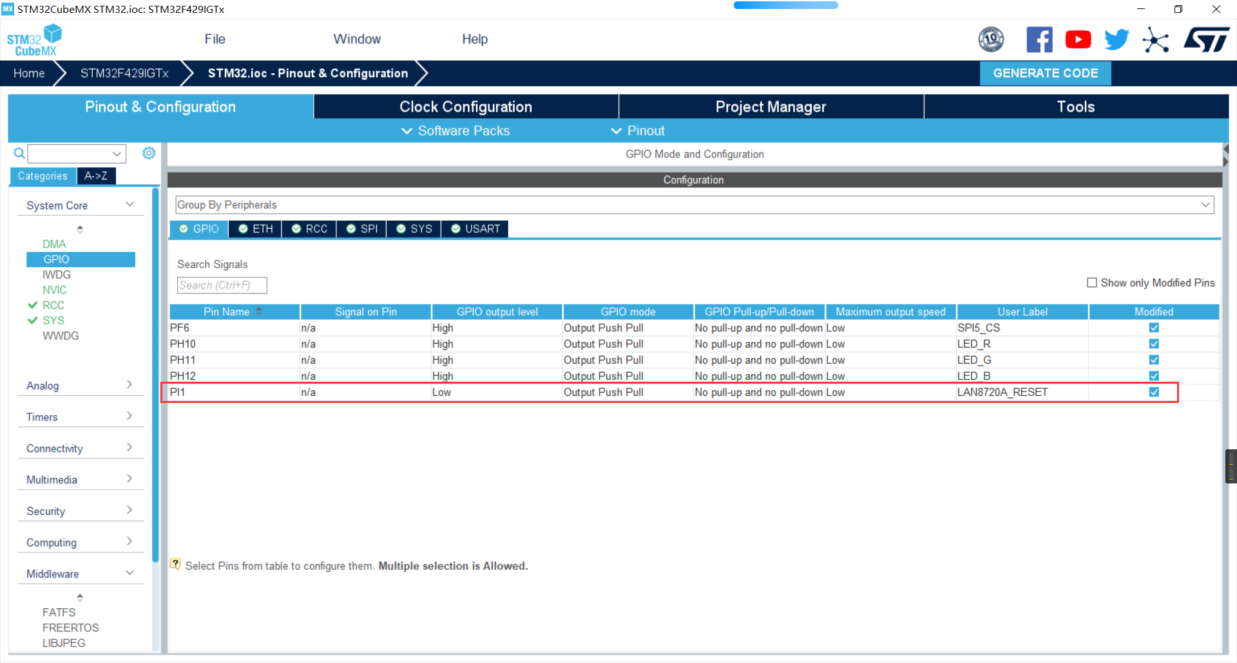Select LAN8720A_RESET label in PI1 row
Image resolution: width=1237 pixels, height=663 pixels.
(1002, 392)
